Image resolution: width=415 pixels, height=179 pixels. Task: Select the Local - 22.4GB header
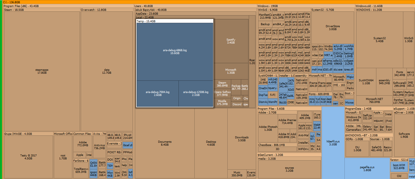[x=192, y=17]
